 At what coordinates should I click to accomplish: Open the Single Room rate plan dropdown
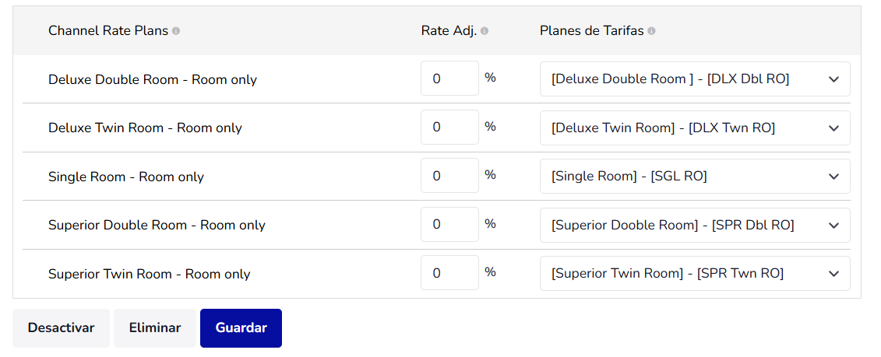(x=694, y=177)
